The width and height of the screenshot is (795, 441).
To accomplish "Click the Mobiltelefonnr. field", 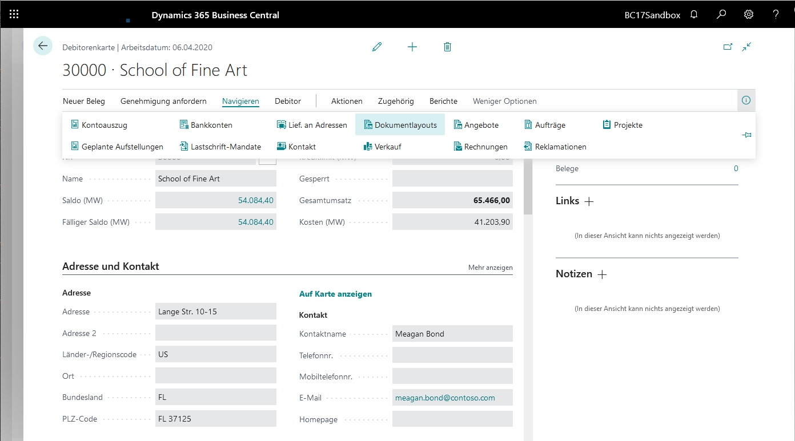I will [452, 377].
